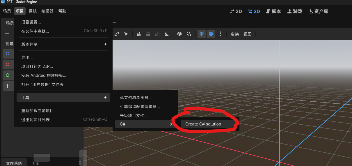Open 孤立资源浏览器... from tools submenu
The image size is (352, 166).
(x=145, y=98)
